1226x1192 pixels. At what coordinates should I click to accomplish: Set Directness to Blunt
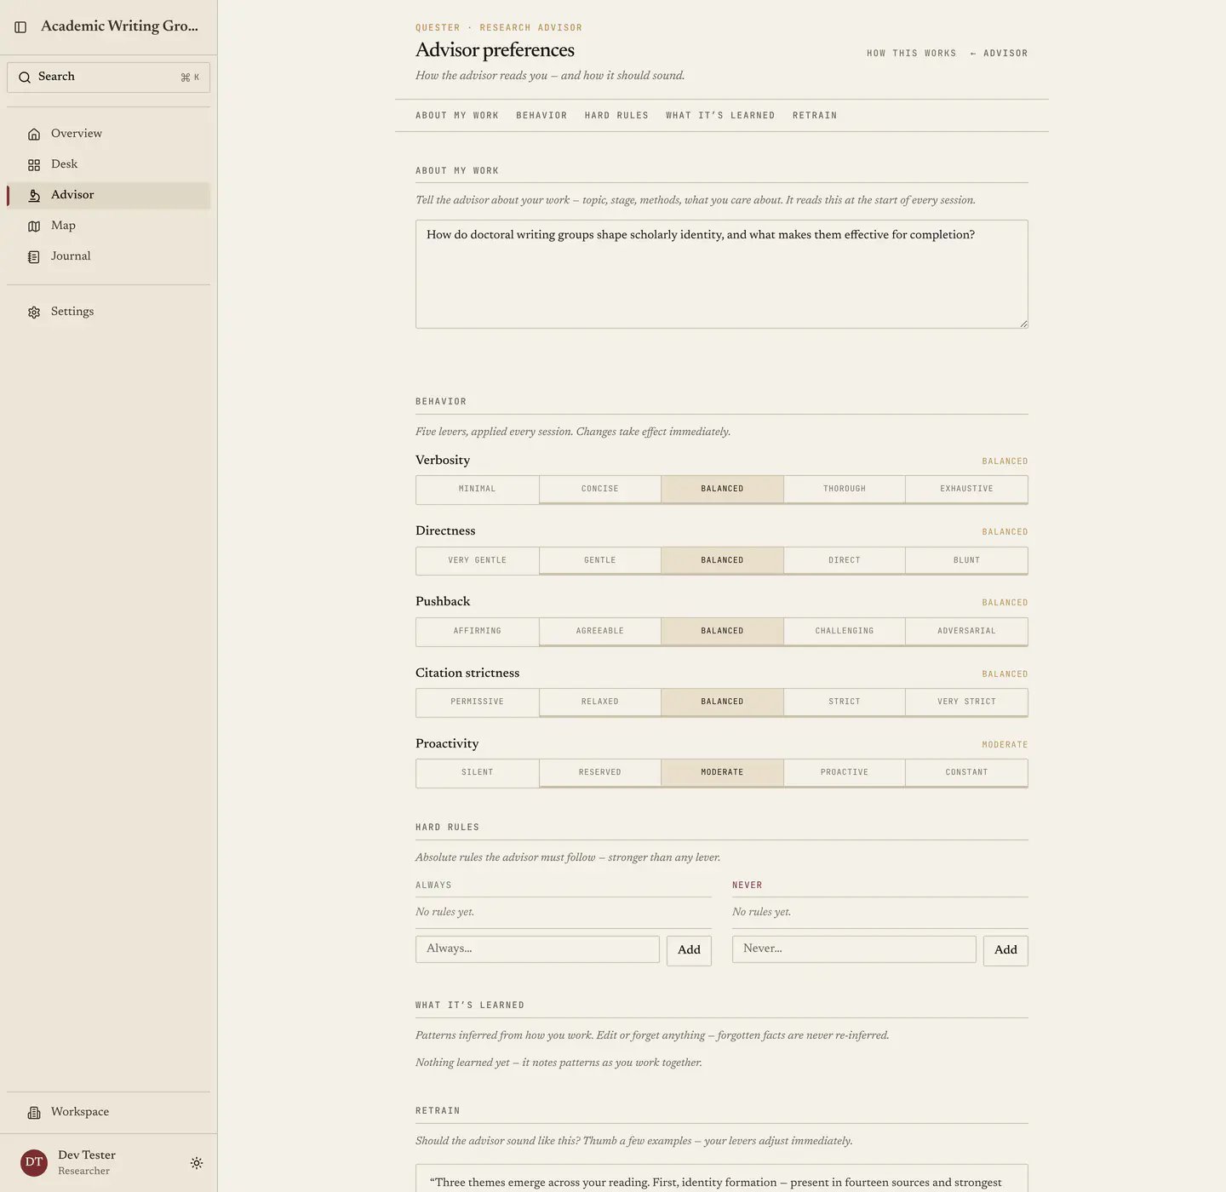point(966,561)
